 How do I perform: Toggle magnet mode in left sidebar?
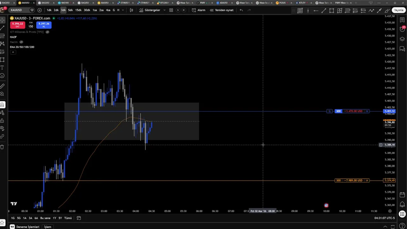[x=2, y=105]
